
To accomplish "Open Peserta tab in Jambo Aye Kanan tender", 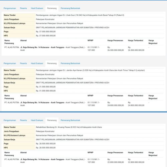I will (23, 63).
